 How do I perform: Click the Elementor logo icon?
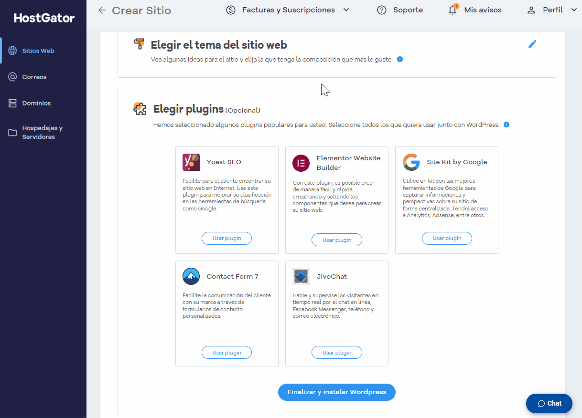pos(301,163)
